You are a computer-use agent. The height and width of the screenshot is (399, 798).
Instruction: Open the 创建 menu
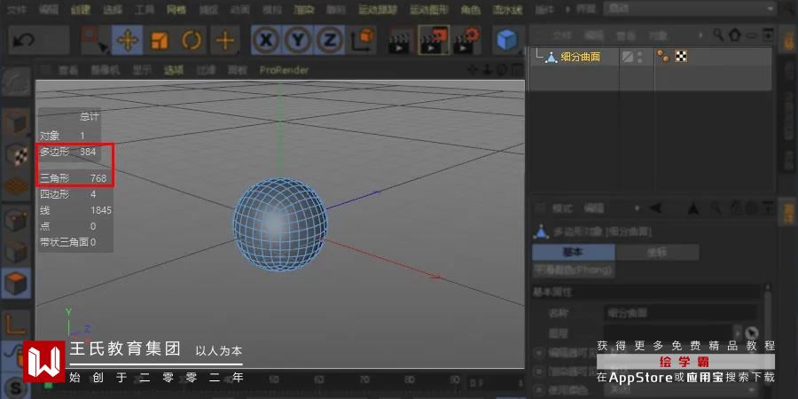[80, 9]
